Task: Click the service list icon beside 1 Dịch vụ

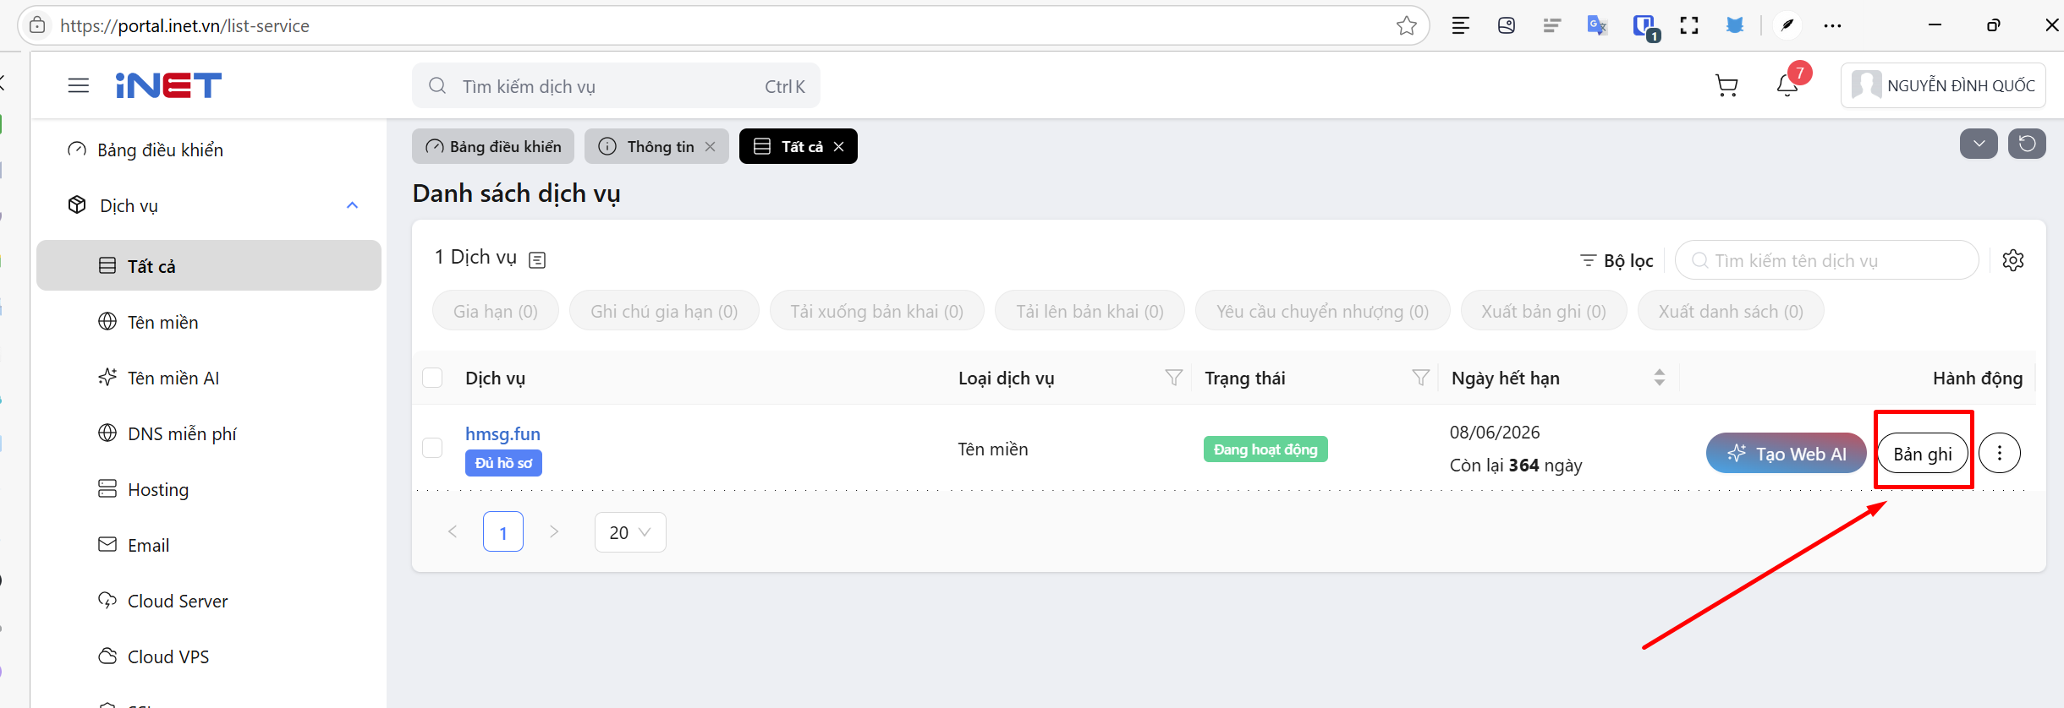Action: [537, 260]
